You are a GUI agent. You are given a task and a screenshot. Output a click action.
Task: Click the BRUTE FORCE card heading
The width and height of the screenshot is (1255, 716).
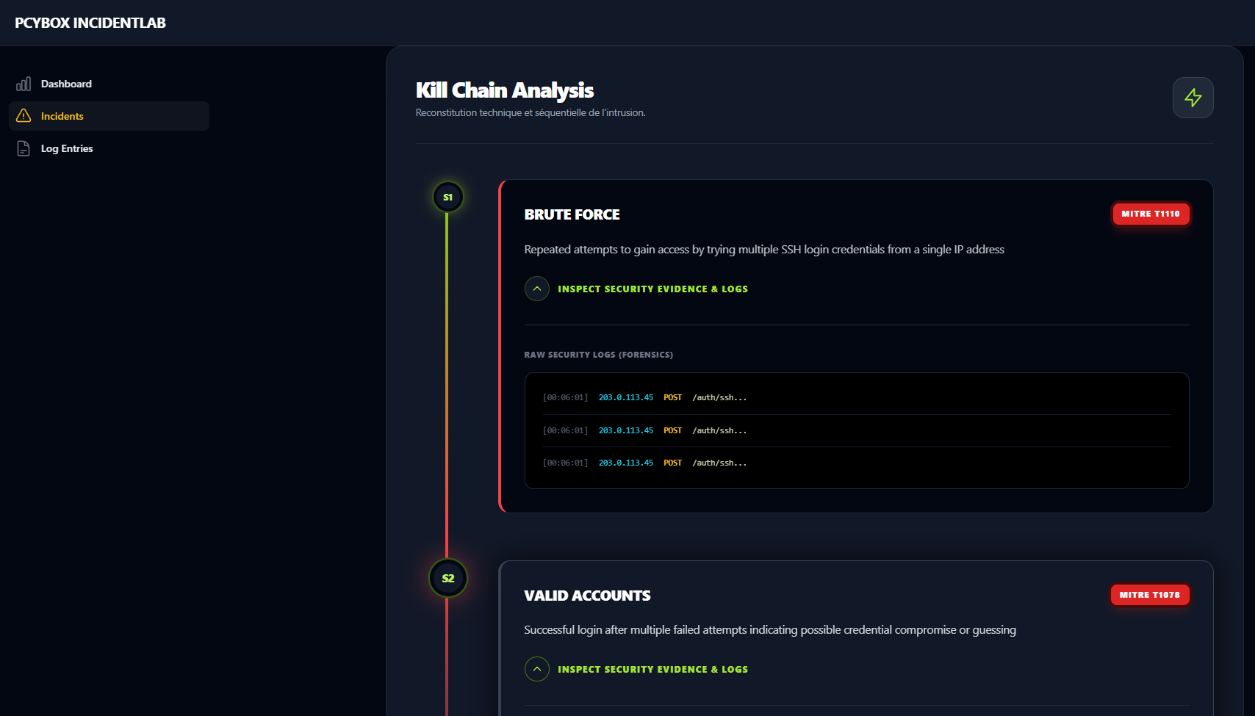click(572, 214)
